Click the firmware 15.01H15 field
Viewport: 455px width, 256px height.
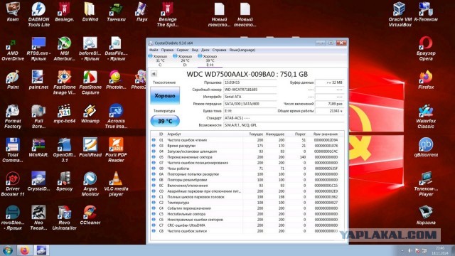click(x=250, y=82)
